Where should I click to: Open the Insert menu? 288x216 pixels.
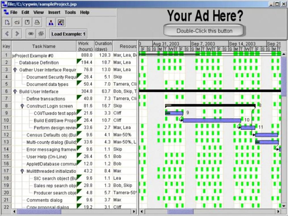pos(54,12)
